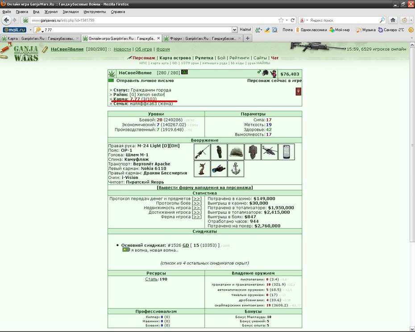Click the Yandex search magnifier icon
The height and width of the screenshot is (332, 415).
[382, 20]
